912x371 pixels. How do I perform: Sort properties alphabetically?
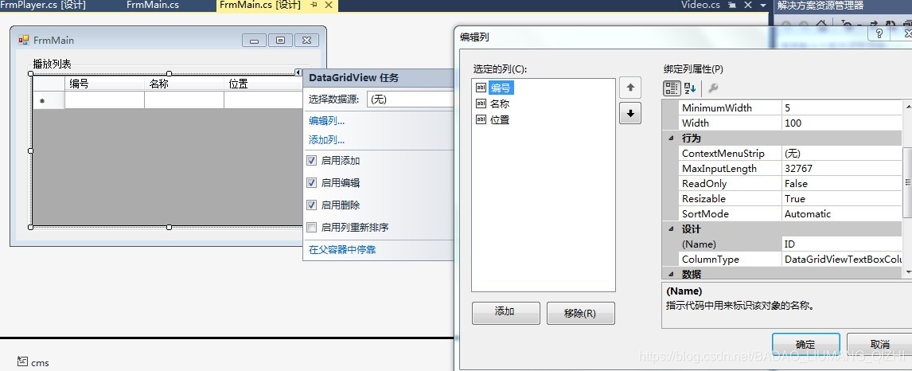click(690, 88)
